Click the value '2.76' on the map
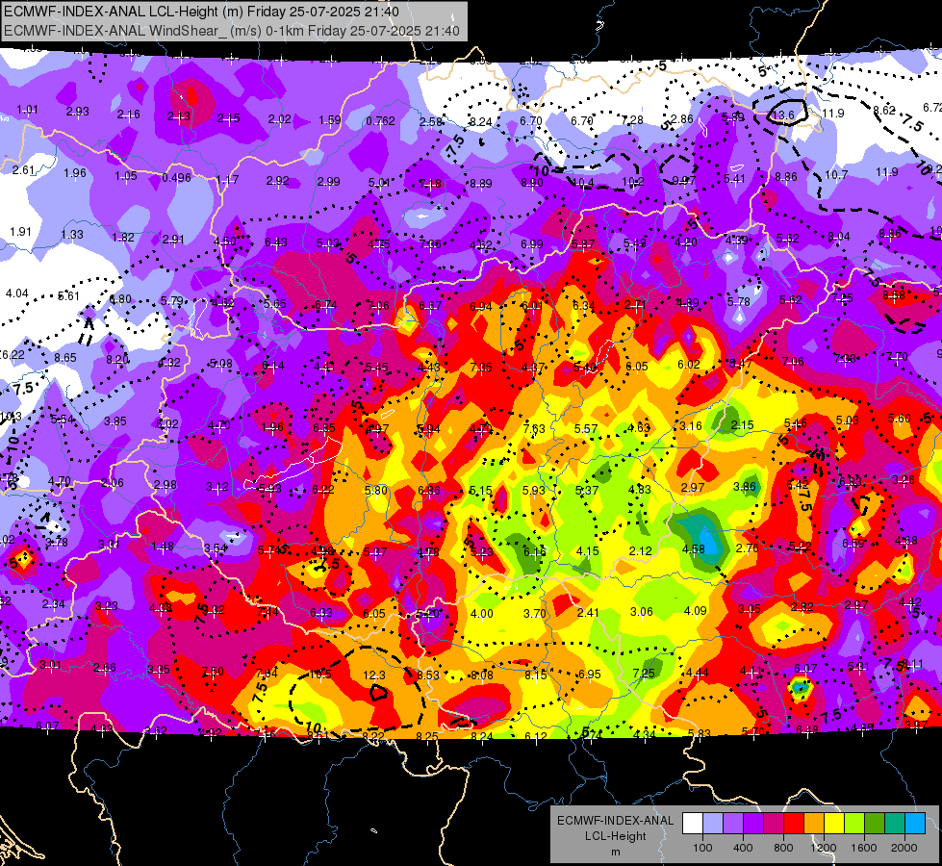The width and height of the screenshot is (942, 866). pyautogui.click(x=748, y=548)
